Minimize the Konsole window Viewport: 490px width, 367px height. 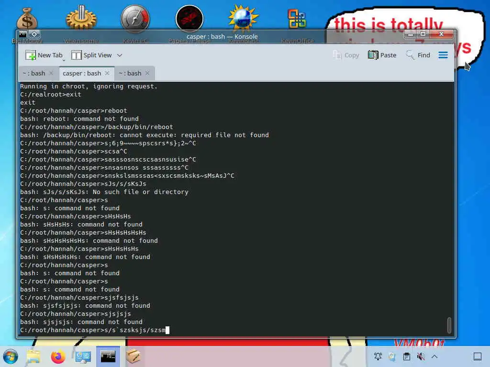tap(411, 34)
